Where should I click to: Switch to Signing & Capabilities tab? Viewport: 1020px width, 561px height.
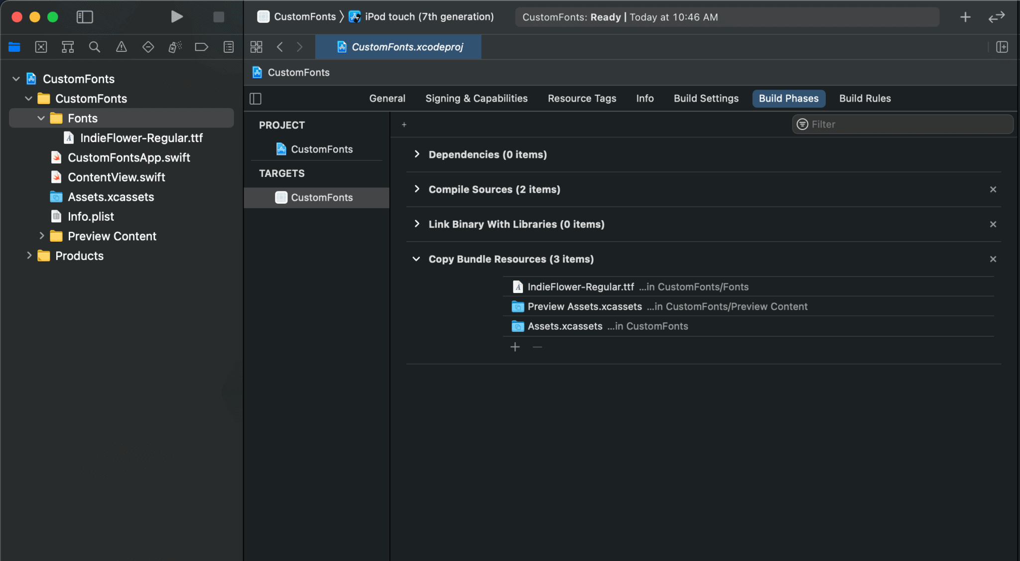(x=476, y=99)
